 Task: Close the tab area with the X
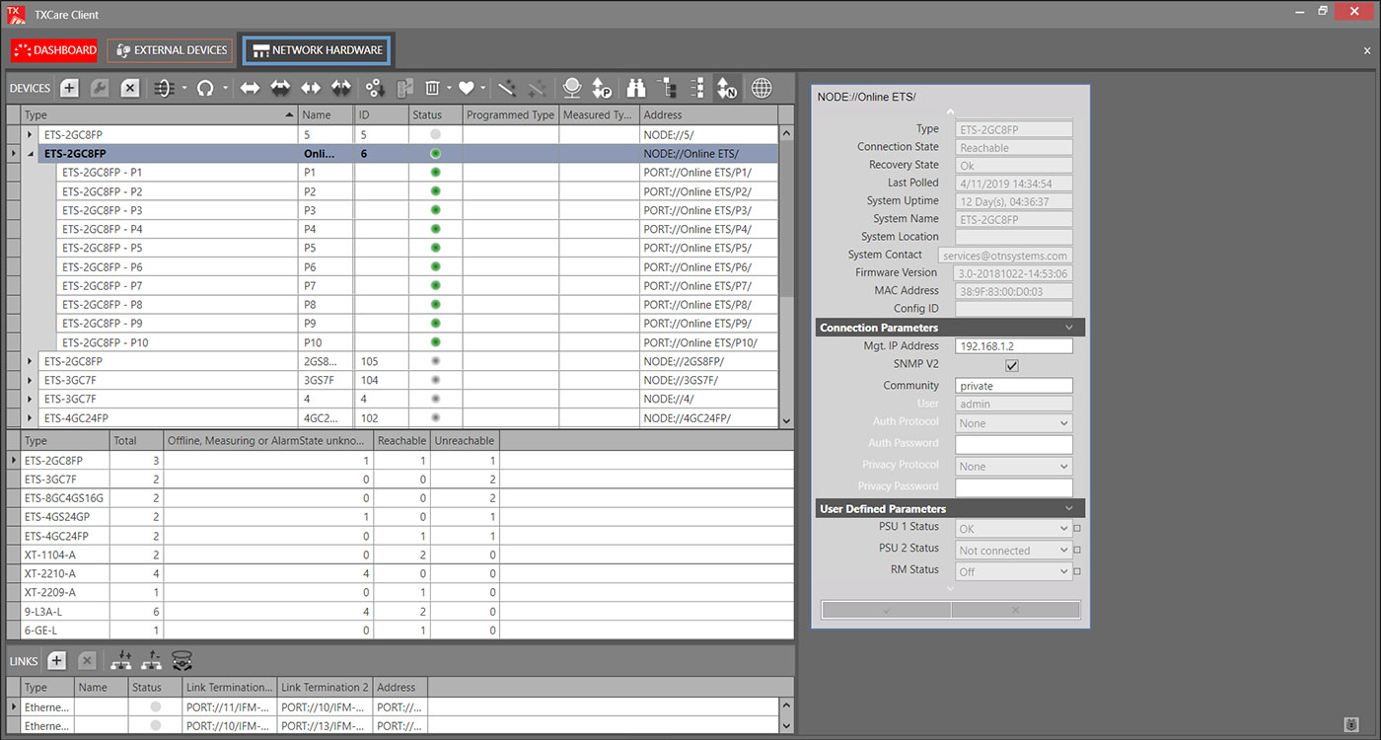[1367, 50]
